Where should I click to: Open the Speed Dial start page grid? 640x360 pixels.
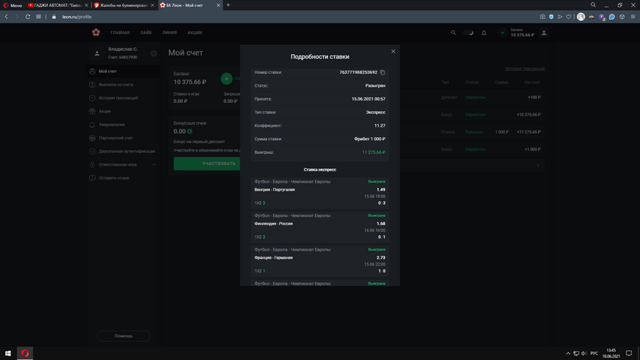click(x=38, y=17)
